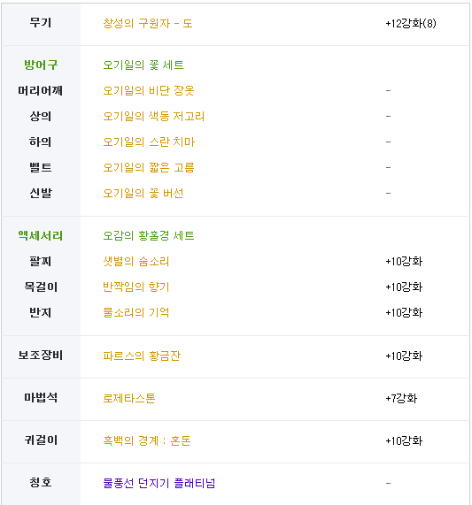Select the 방어구 category label

[41, 65]
